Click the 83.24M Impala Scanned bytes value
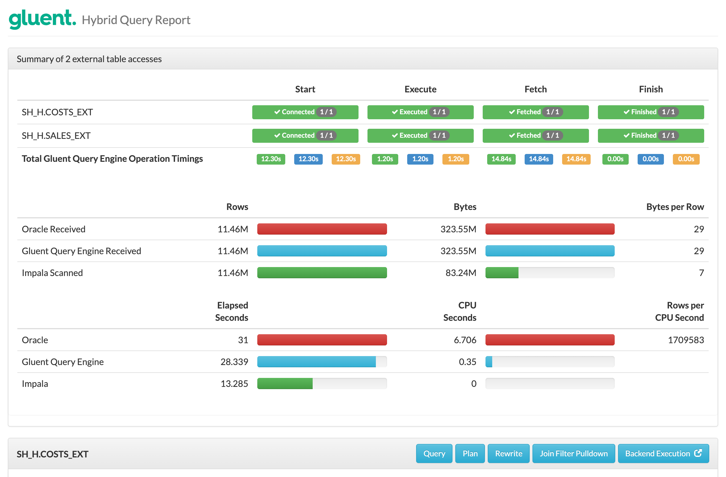This screenshot has height=477, width=726. [461, 273]
